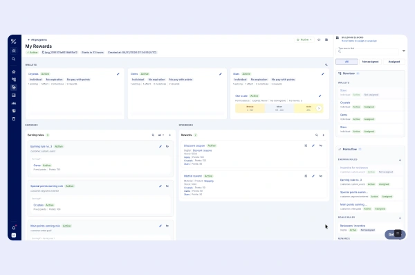Open the Building blocks filter dropdown arrow
415x275 pixels.
404,51
